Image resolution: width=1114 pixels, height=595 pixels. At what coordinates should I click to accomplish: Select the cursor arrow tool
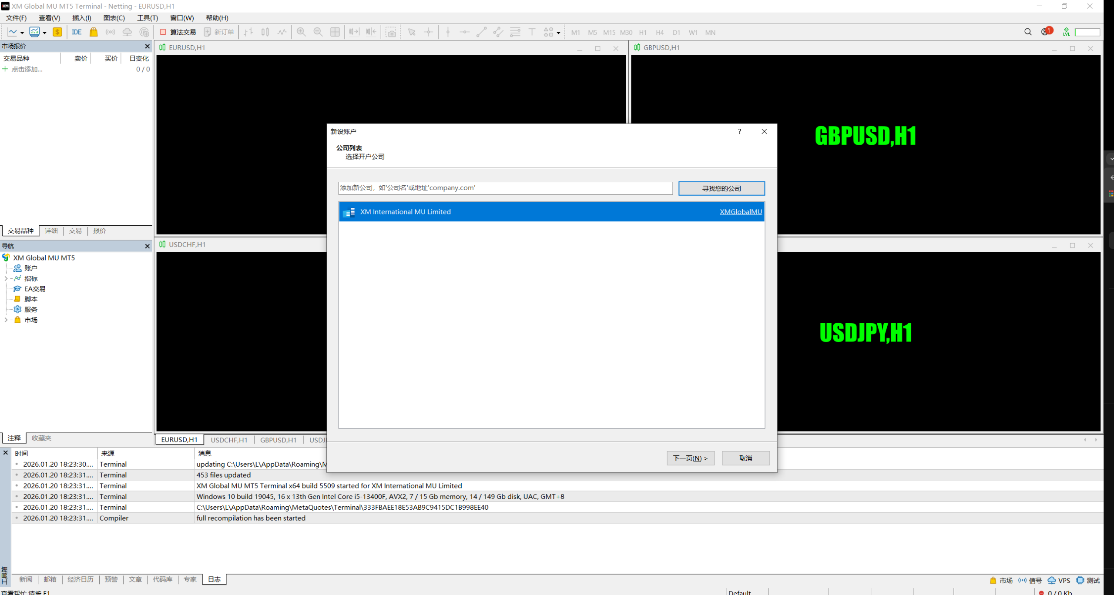pyautogui.click(x=412, y=32)
